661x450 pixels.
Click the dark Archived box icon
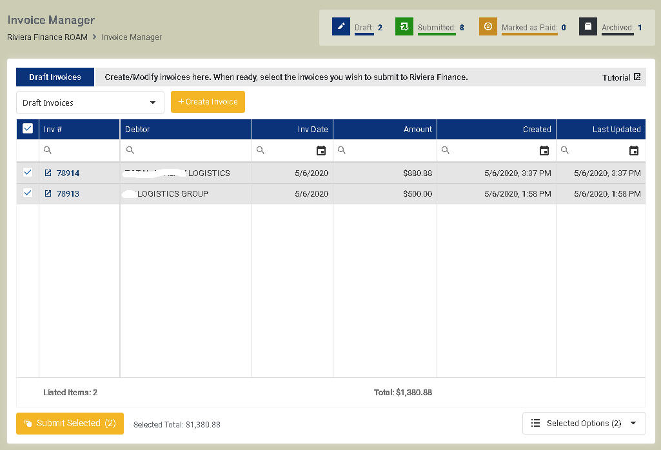(587, 26)
